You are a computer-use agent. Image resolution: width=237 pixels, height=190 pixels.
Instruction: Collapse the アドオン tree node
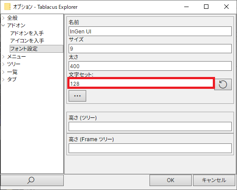[4, 25]
